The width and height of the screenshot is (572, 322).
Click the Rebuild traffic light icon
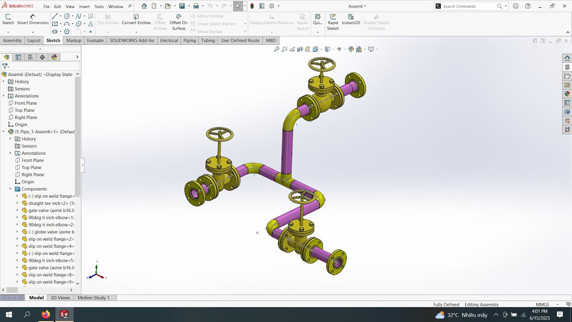point(252,6)
